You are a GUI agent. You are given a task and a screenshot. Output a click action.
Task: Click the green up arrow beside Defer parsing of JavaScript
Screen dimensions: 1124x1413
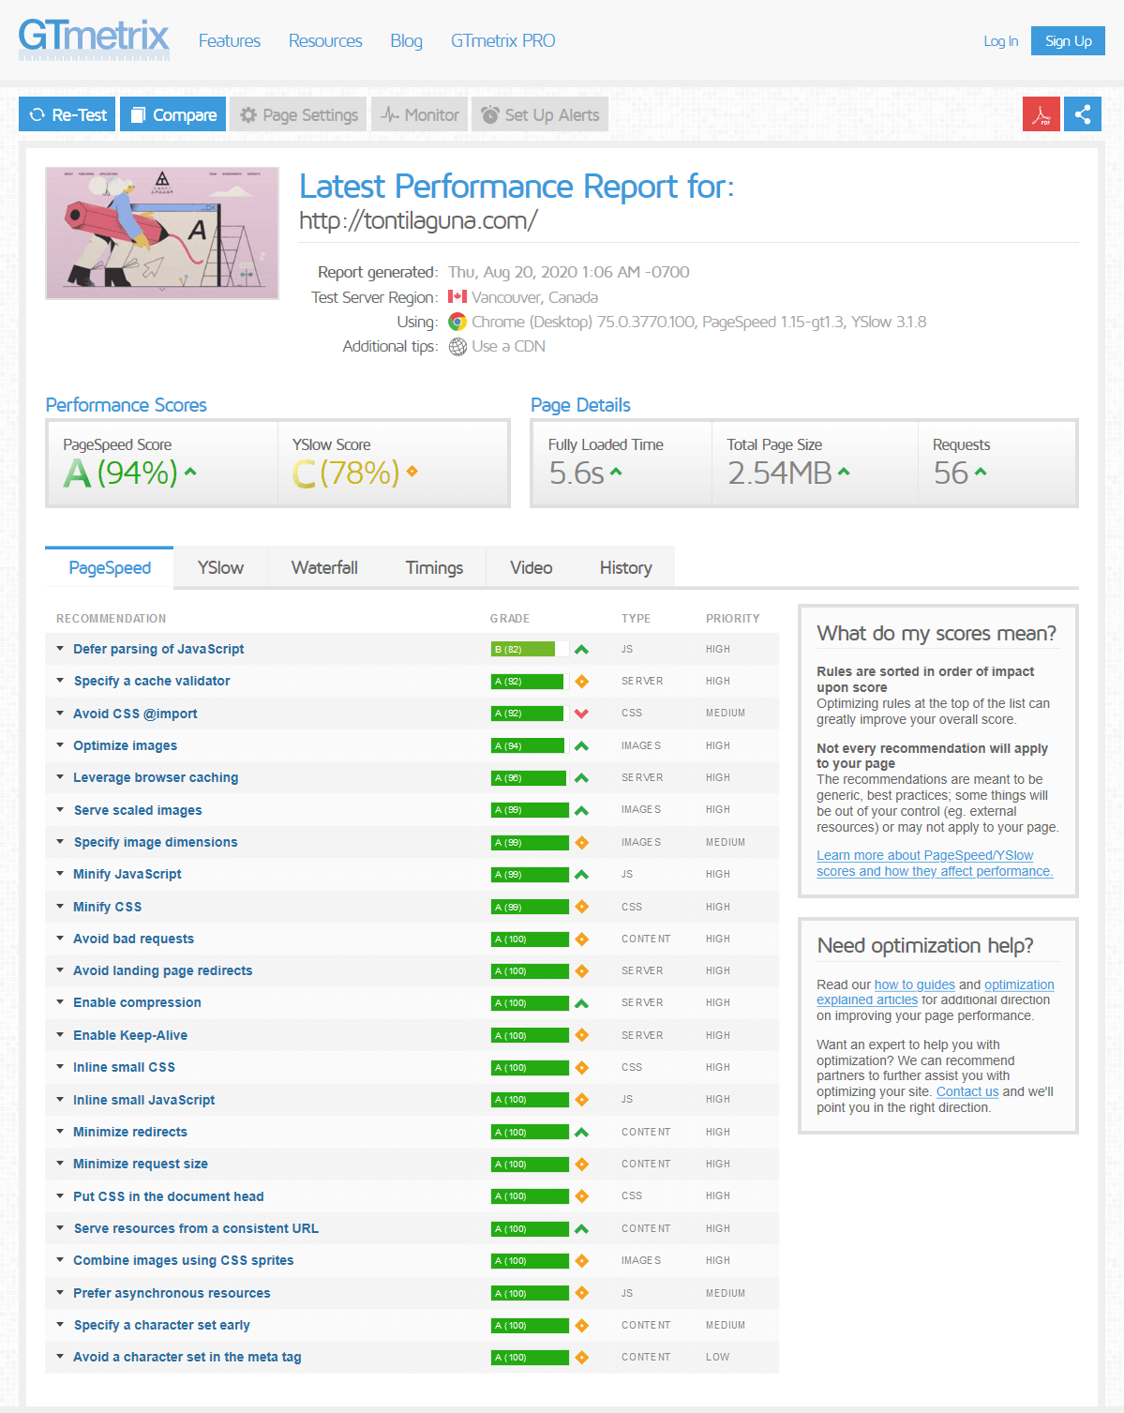pos(581,649)
